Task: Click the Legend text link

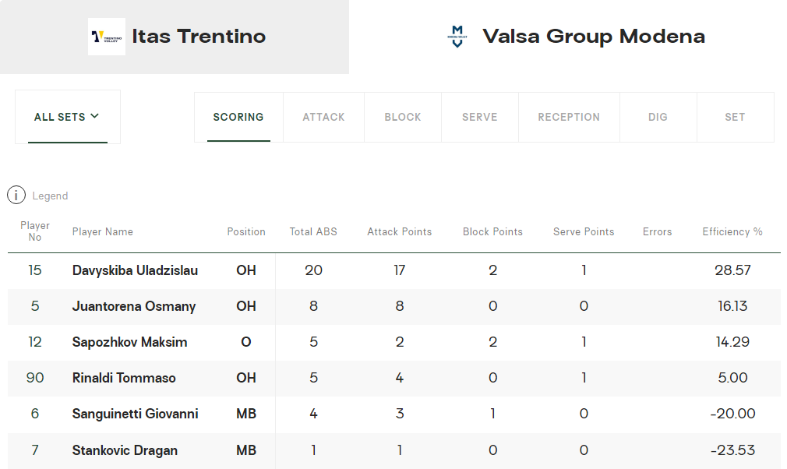Action: (x=50, y=196)
